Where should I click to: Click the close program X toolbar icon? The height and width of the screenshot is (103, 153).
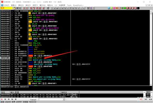[20, 8]
